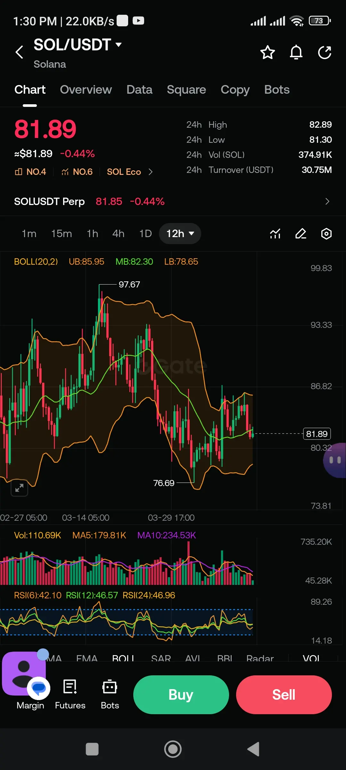
Task: Tap Android recent apps square button
Action: coord(92,749)
